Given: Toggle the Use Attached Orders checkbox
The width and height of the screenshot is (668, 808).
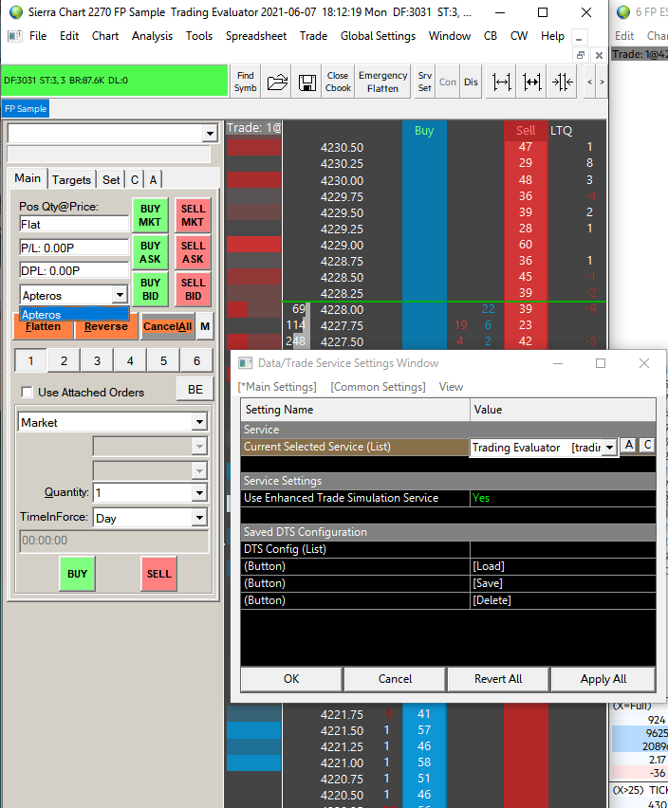Looking at the screenshot, I should [x=27, y=393].
